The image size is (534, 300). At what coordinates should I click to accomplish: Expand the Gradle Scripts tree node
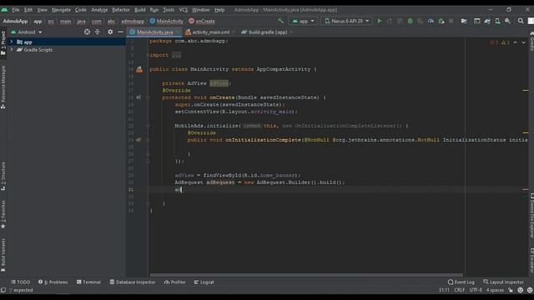(x=12, y=50)
